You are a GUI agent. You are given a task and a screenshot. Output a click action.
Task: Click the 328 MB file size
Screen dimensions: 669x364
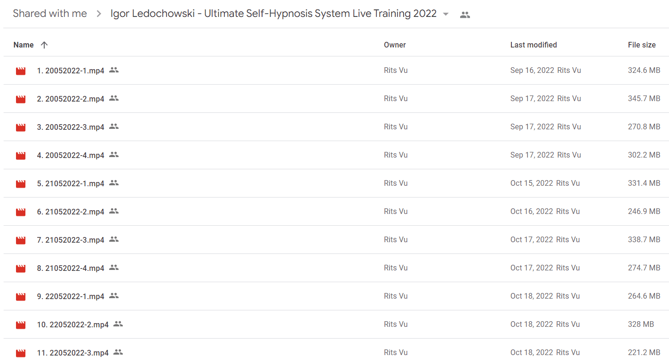(x=641, y=324)
